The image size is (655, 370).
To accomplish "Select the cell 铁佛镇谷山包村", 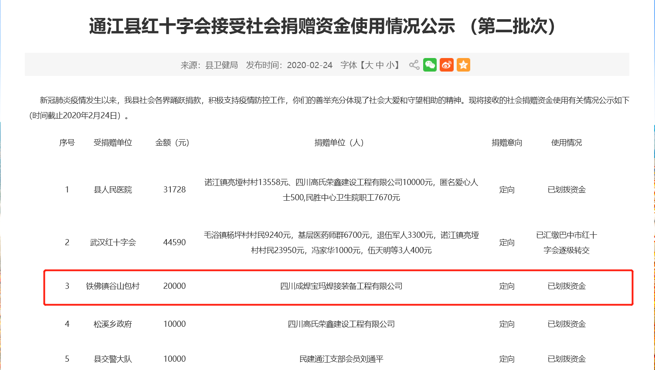I will (113, 286).
